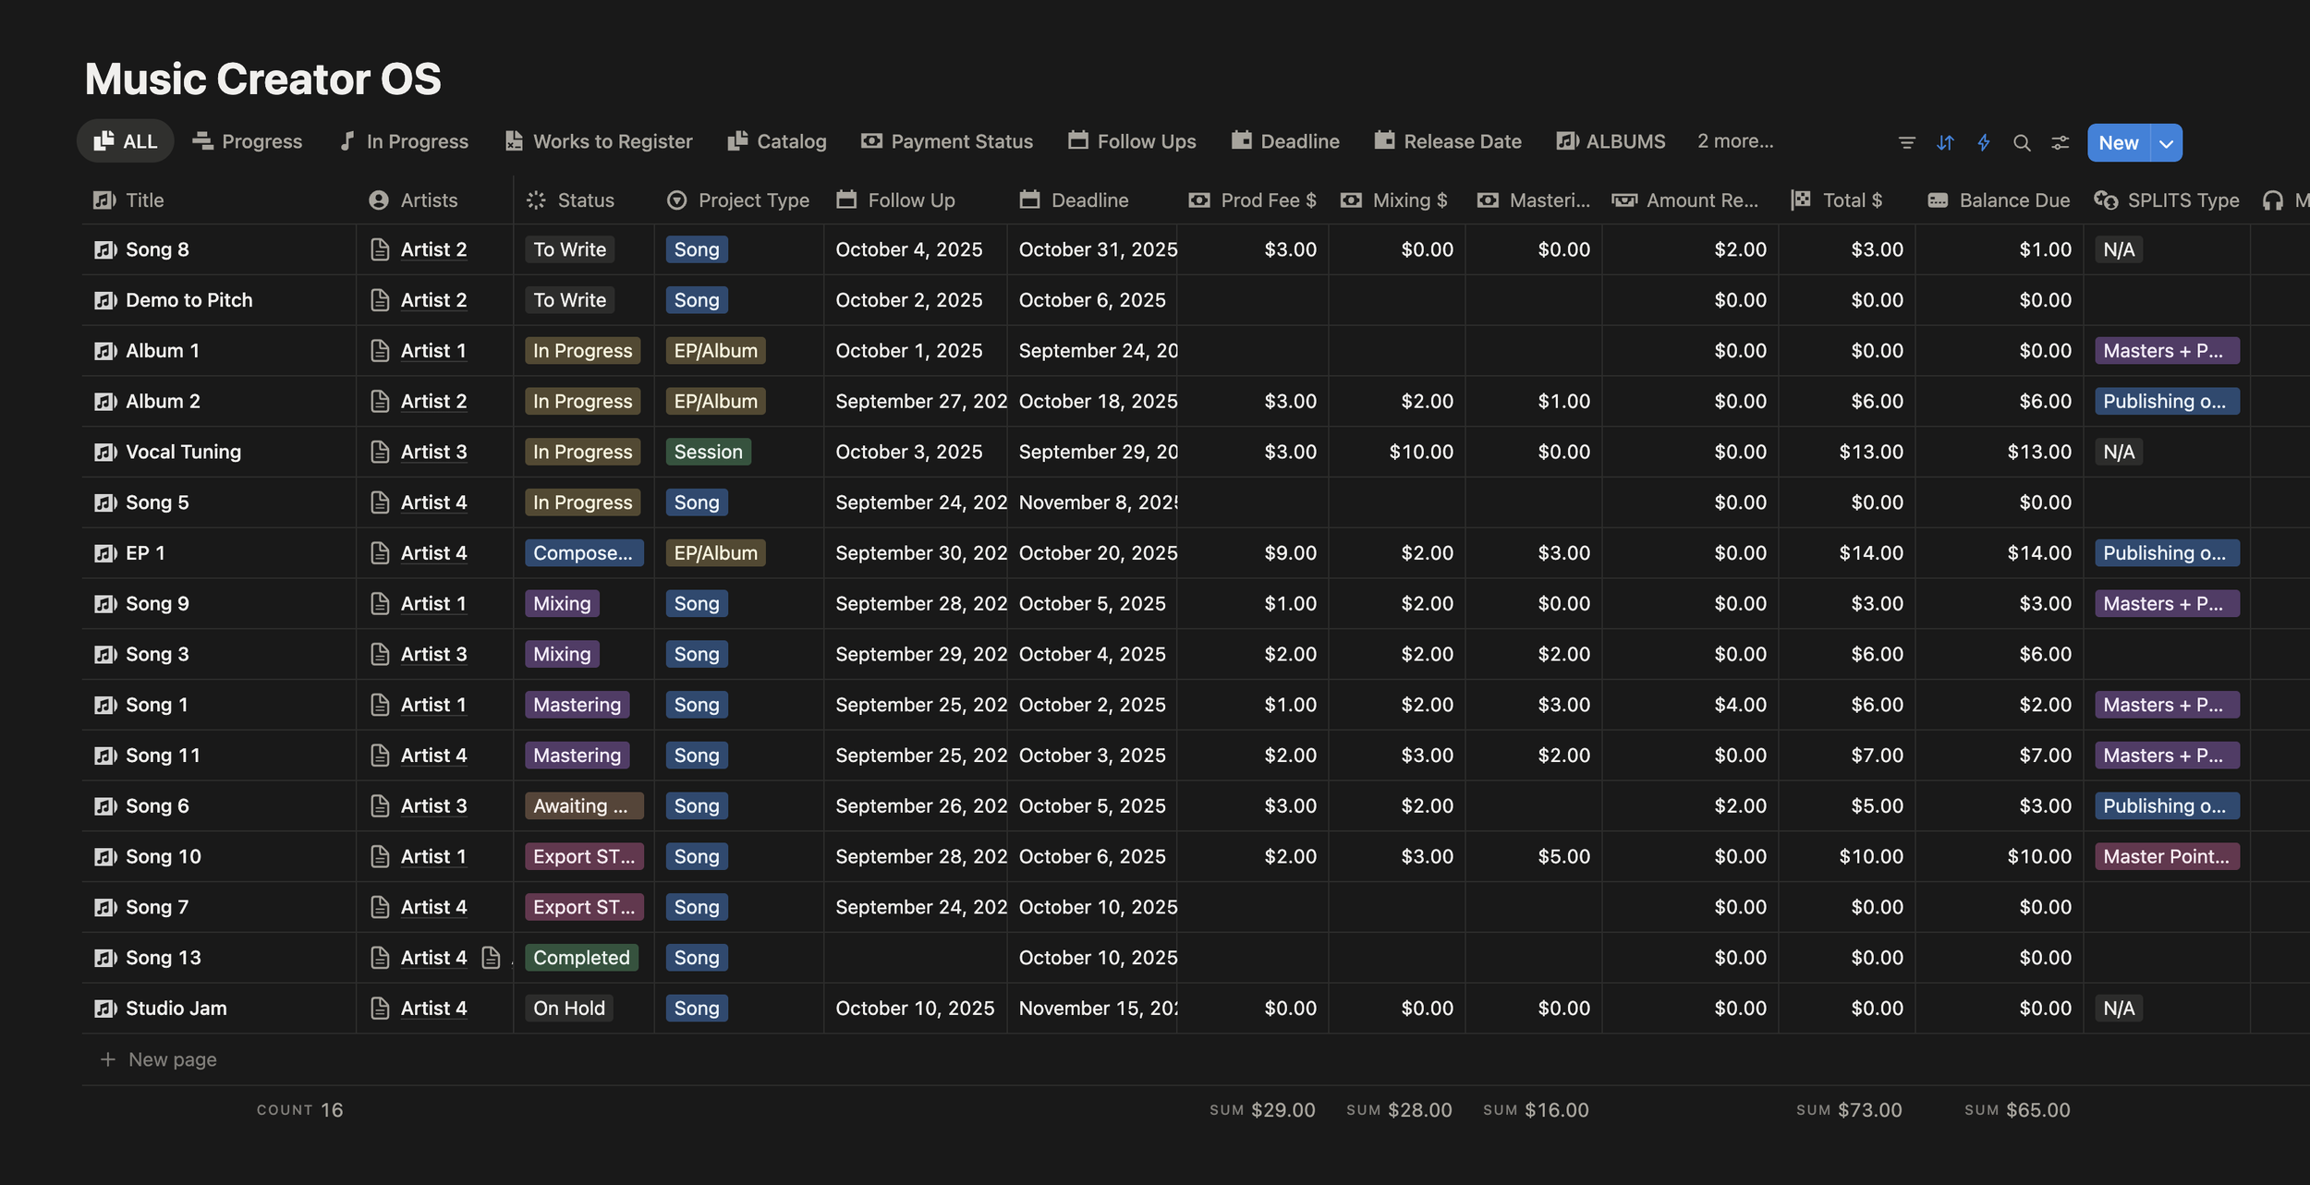Click the Session project type tag
Image resolution: width=2310 pixels, height=1185 pixels.
pos(708,452)
